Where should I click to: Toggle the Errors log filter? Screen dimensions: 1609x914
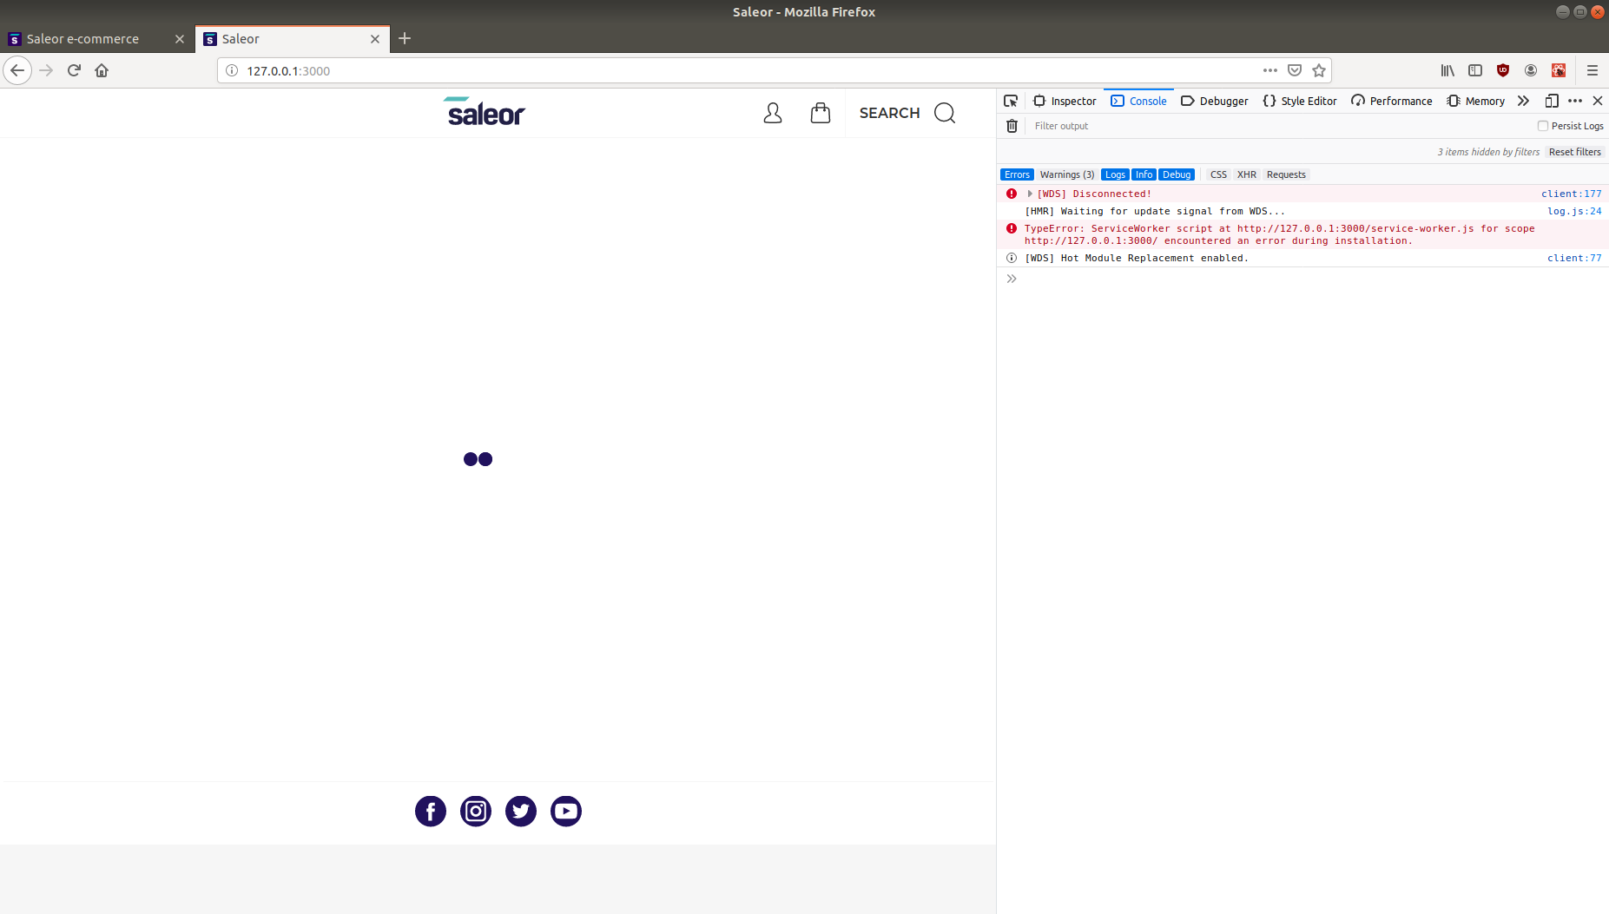coord(1017,174)
